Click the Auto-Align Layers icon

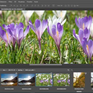(x=53, y=6)
